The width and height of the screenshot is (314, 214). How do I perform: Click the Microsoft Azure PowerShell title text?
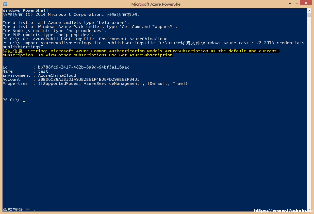(157, 4)
